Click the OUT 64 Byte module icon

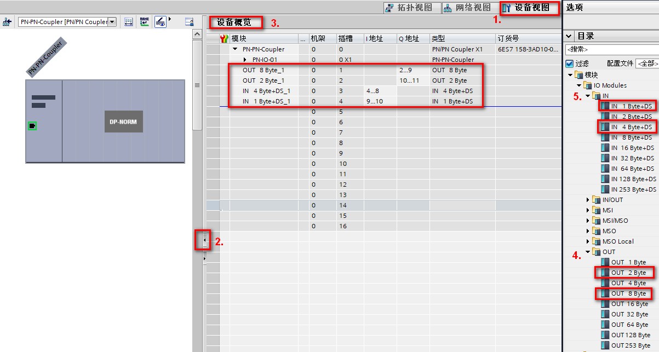click(605, 325)
